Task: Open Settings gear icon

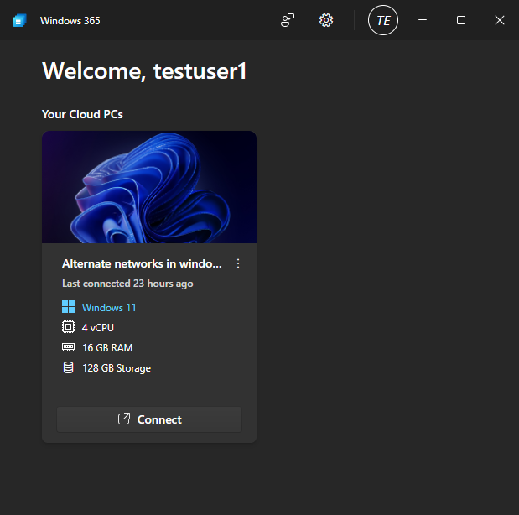Action: tap(326, 20)
